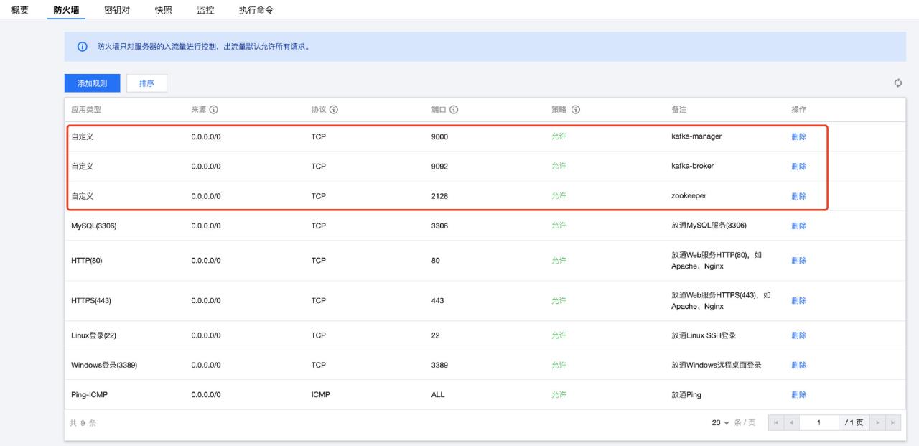Click the info icon in blue notice banner

(x=83, y=47)
